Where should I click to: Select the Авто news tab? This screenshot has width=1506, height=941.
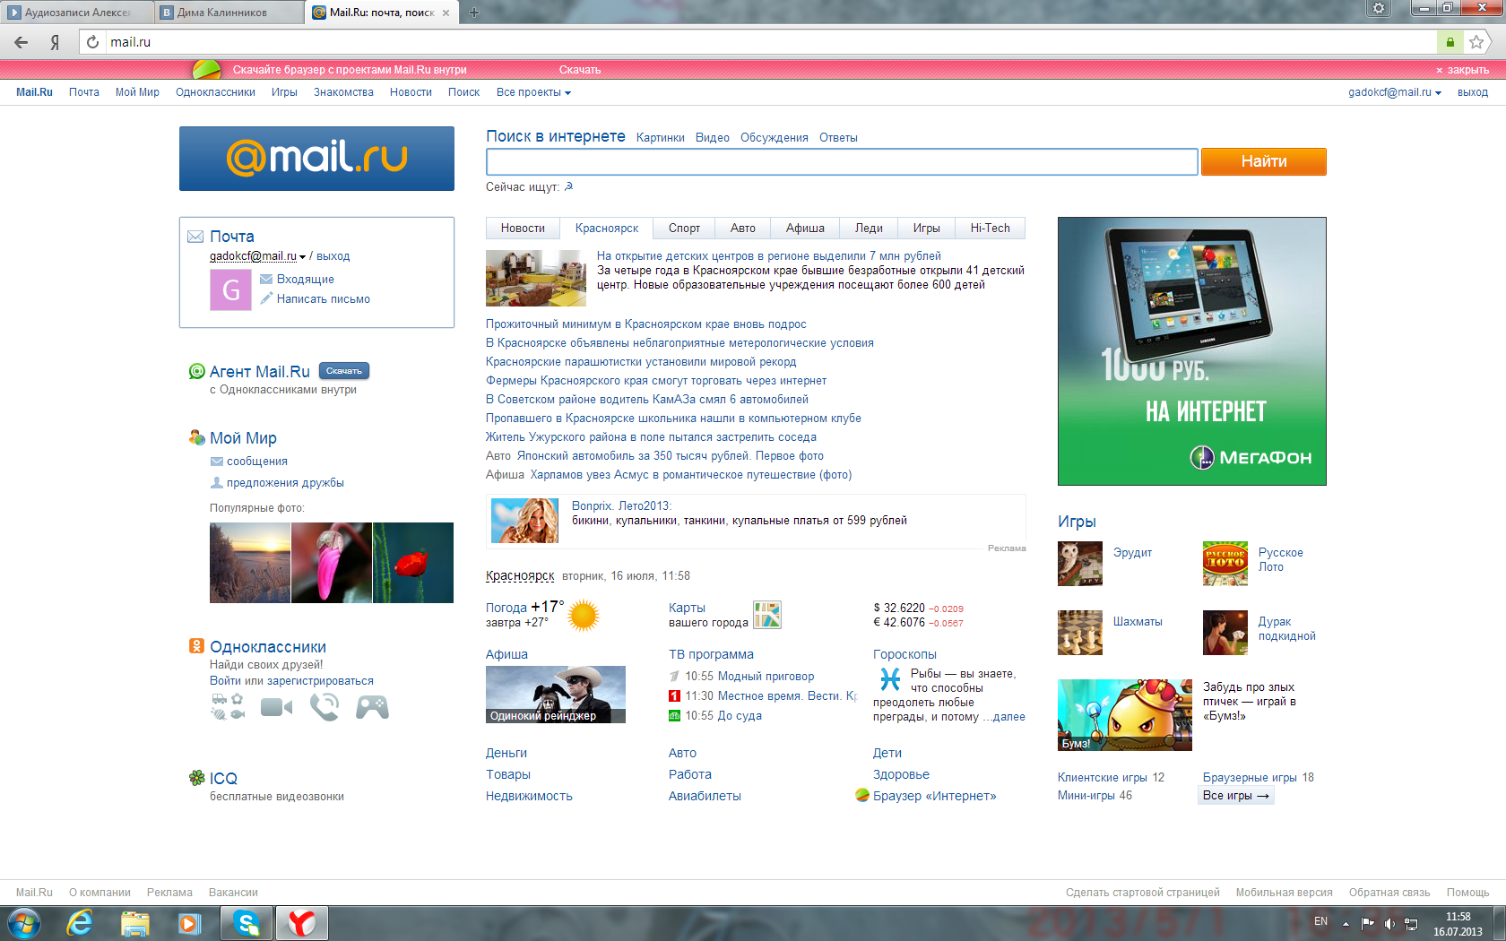[743, 229]
